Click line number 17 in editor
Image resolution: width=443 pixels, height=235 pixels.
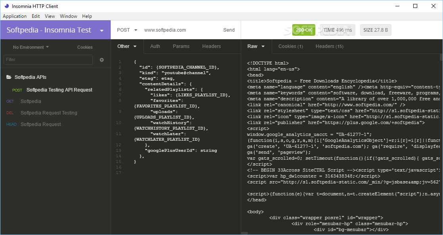118,172
